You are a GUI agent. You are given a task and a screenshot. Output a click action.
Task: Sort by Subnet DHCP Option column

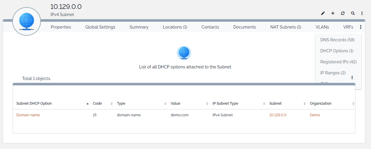34,103
